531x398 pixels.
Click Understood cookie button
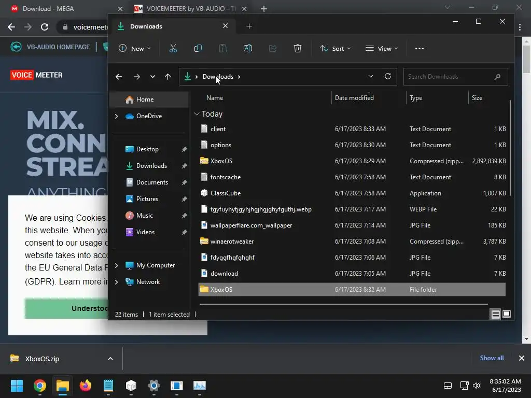point(66,308)
